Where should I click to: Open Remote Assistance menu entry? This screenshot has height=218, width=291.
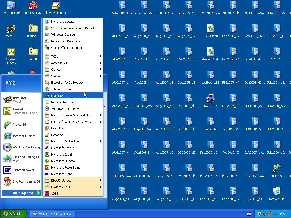(x=73, y=102)
